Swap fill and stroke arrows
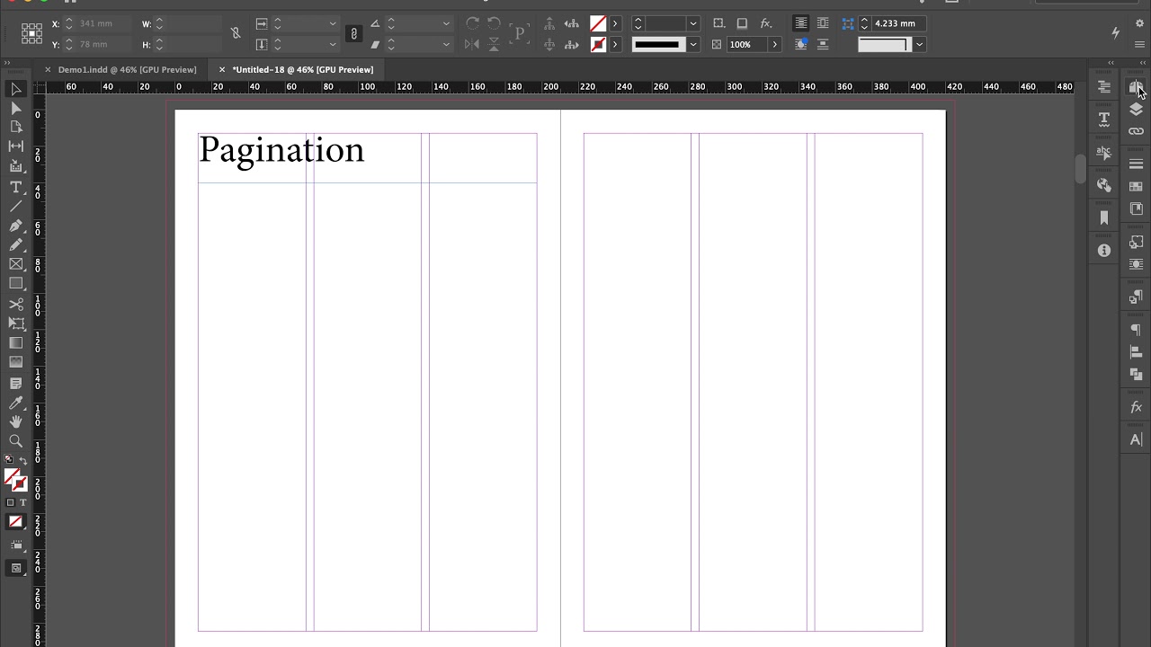 point(23,460)
